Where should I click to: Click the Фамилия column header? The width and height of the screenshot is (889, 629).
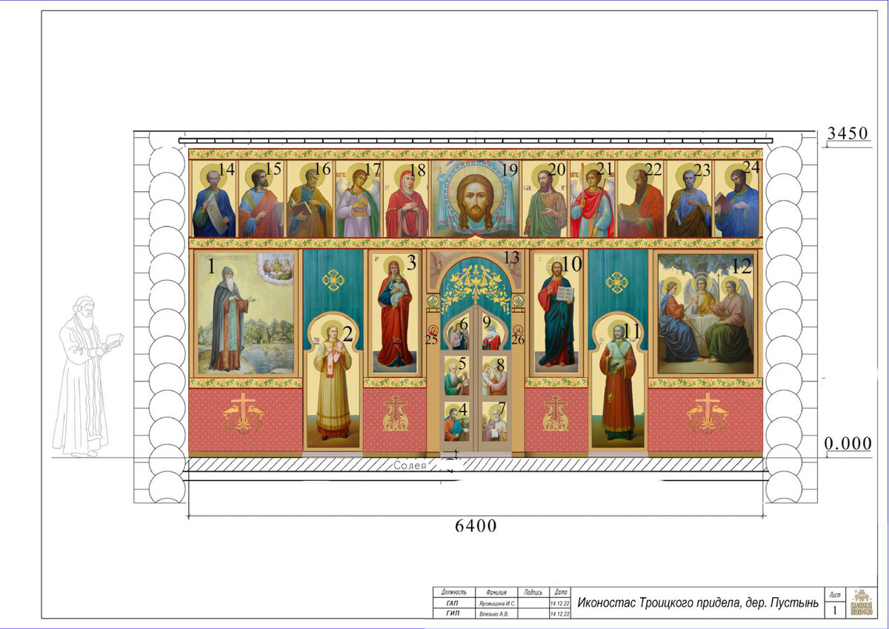[x=497, y=592]
